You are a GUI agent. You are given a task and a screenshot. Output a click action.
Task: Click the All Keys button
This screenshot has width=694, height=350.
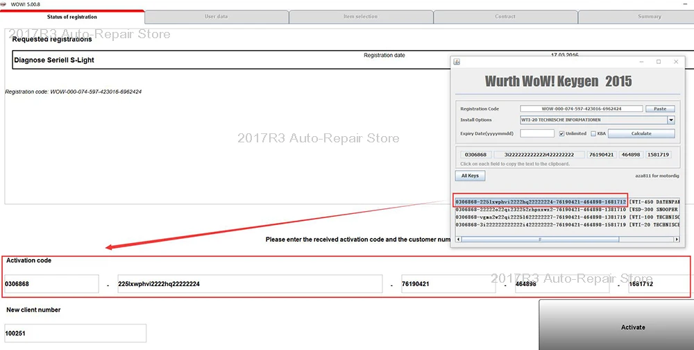[x=470, y=176]
